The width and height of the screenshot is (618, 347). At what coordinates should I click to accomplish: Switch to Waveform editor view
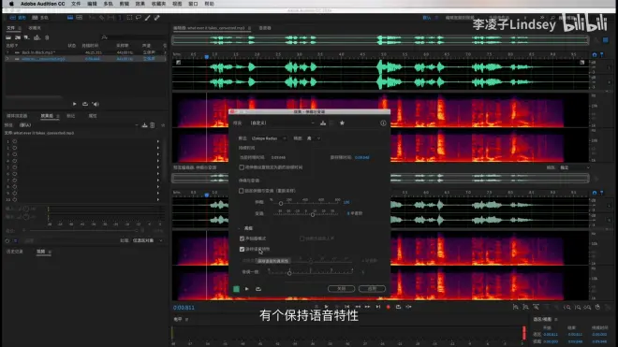click(x=18, y=18)
